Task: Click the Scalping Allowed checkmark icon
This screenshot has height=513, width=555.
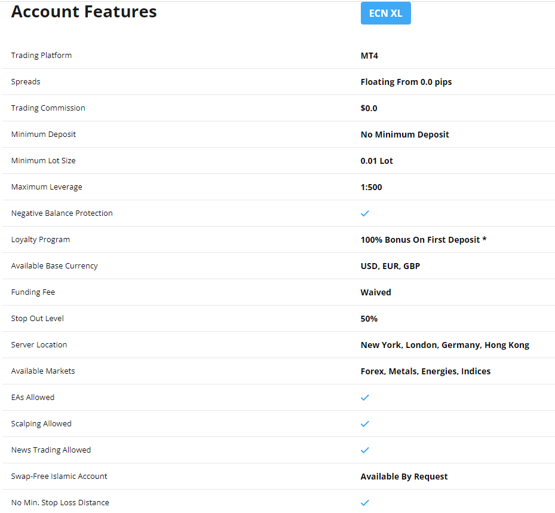Action: pyautogui.click(x=365, y=424)
